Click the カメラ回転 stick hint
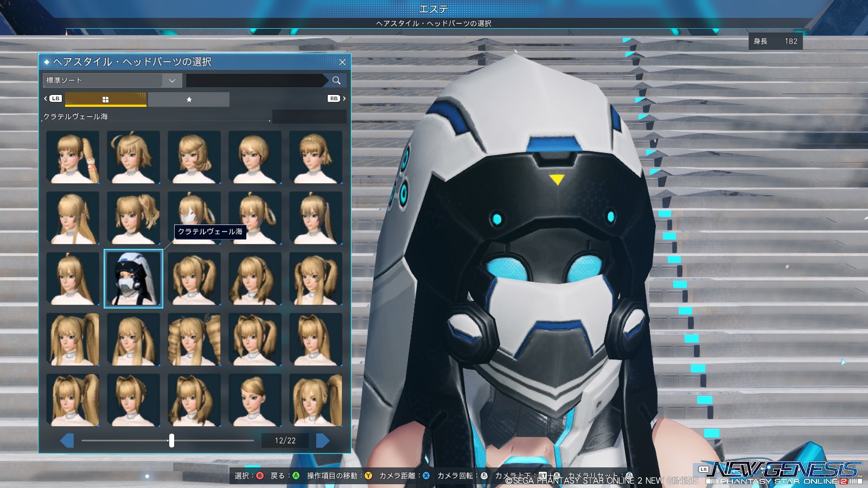 coord(463,476)
